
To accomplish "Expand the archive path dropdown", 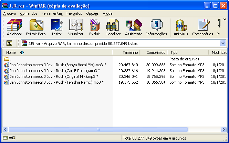I will click(223, 44).
